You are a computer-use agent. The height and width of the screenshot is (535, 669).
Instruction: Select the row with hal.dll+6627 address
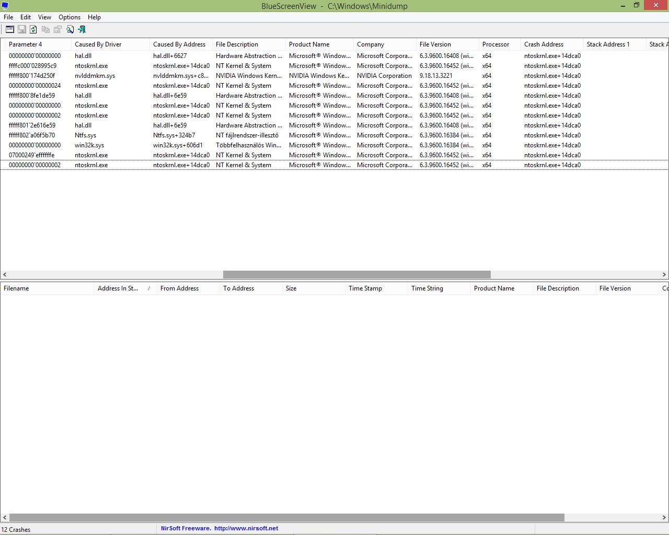[x=334, y=56]
